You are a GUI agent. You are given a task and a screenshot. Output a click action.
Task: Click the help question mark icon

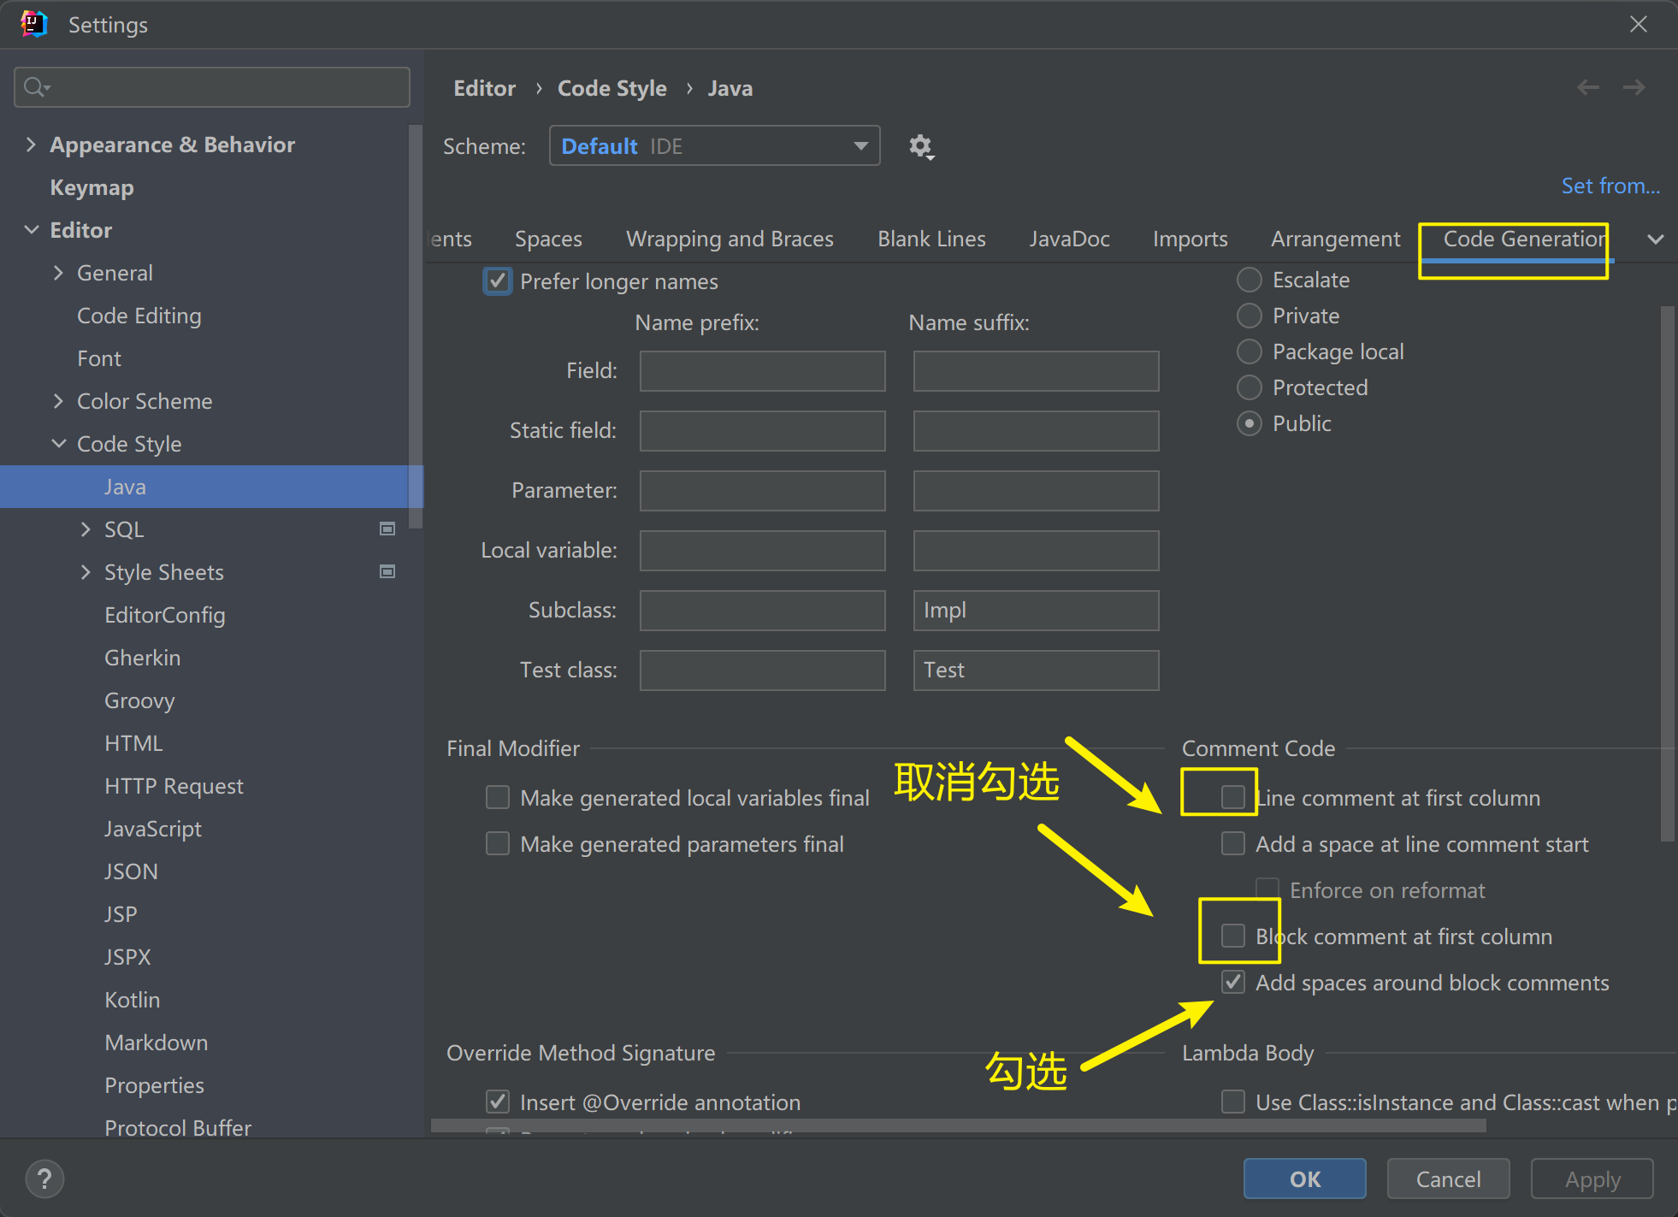coord(44,1179)
